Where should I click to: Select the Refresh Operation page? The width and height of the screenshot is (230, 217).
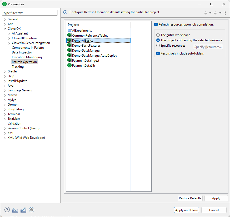24,62
